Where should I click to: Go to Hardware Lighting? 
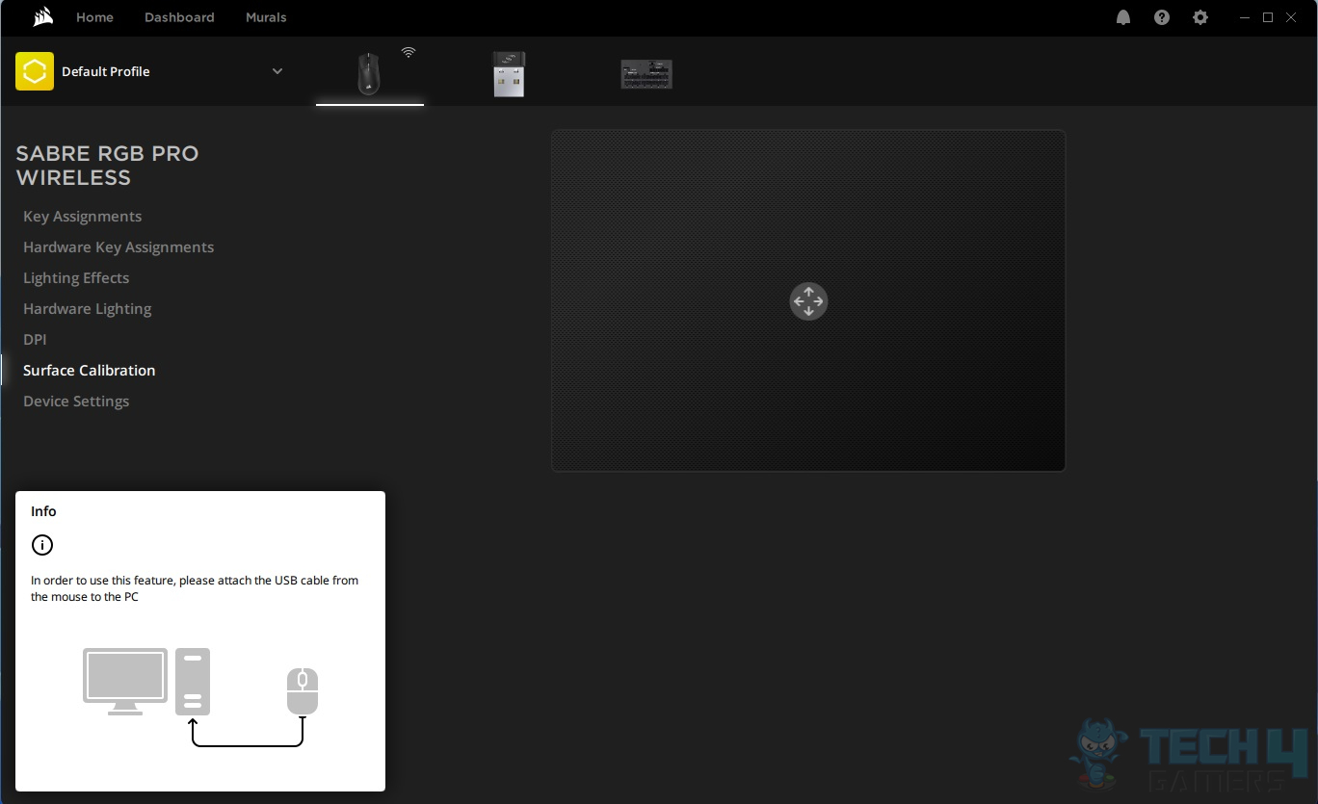point(87,309)
